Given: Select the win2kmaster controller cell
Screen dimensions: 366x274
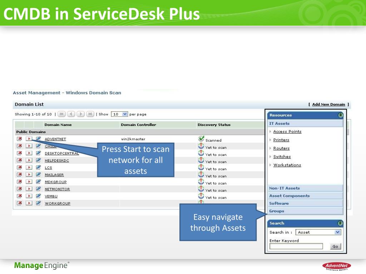Looking at the screenshot, I should click(133, 139).
